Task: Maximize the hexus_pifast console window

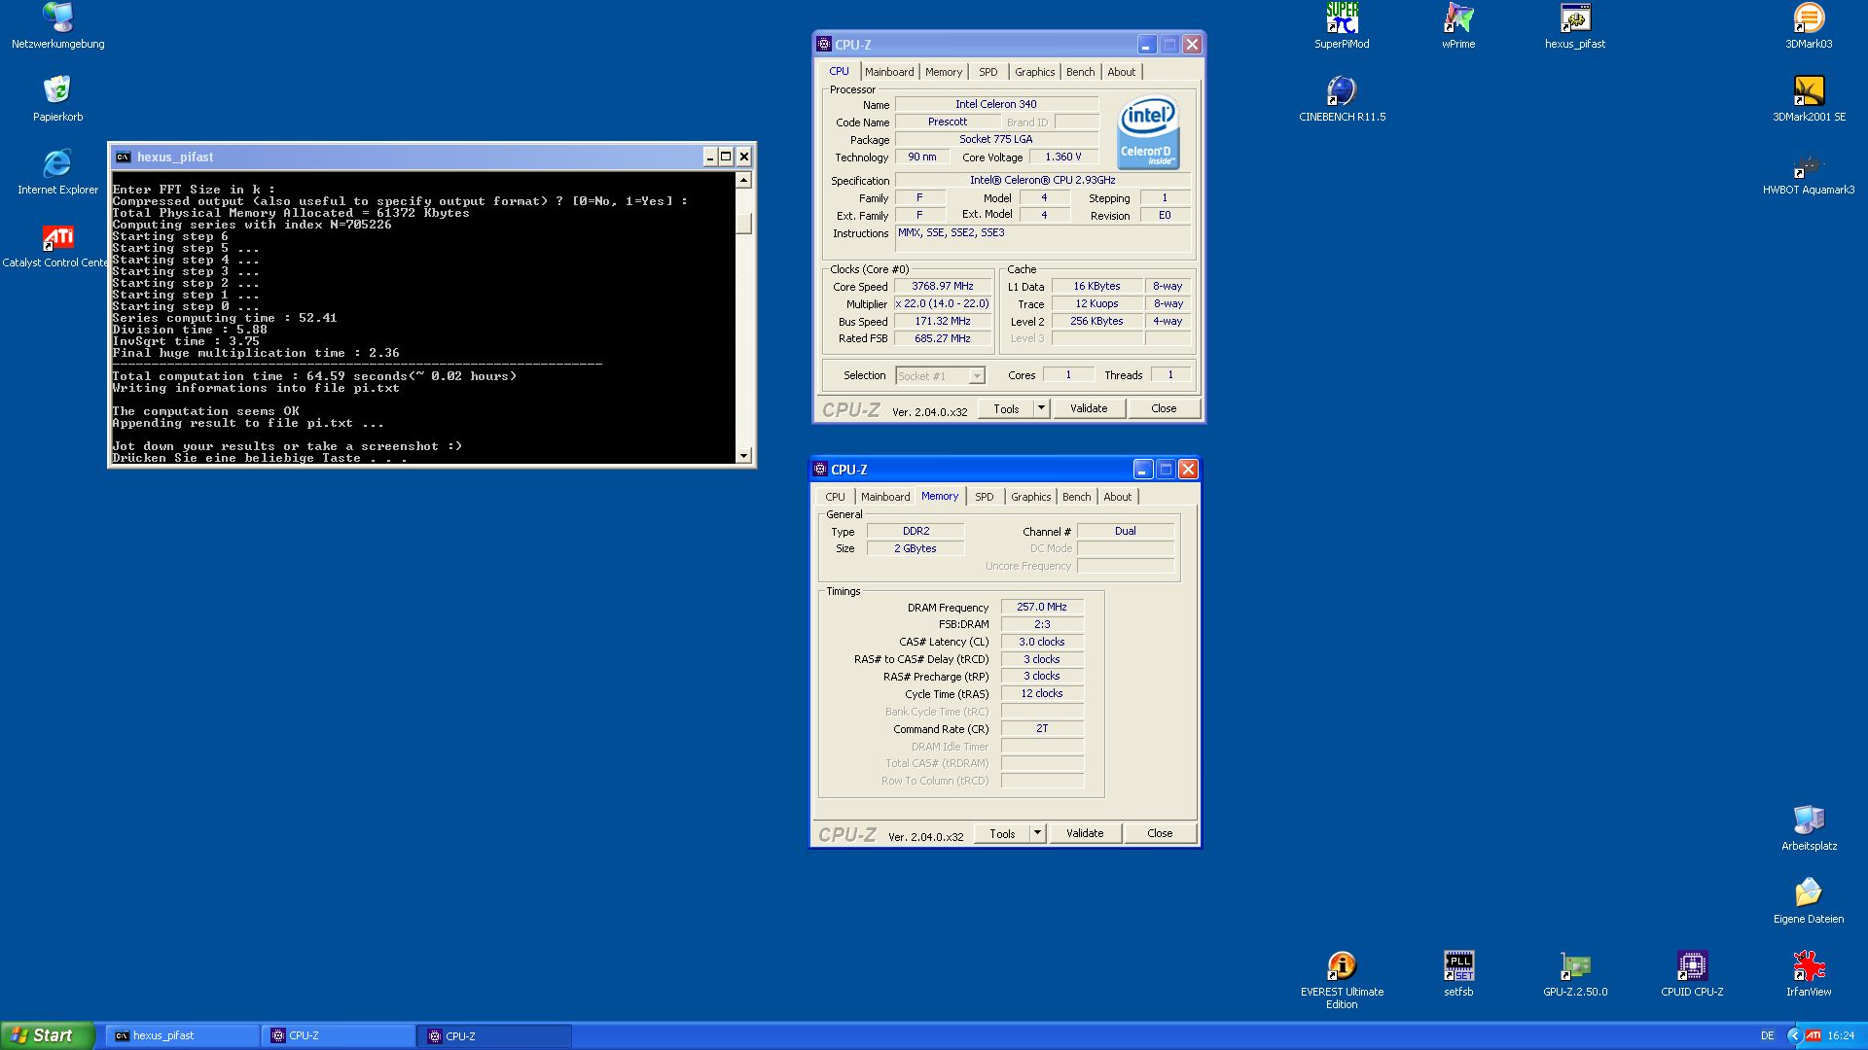Action: click(726, 157)
